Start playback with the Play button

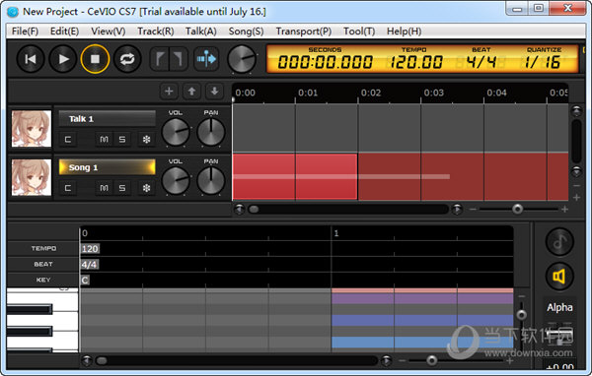pos(63,59)
